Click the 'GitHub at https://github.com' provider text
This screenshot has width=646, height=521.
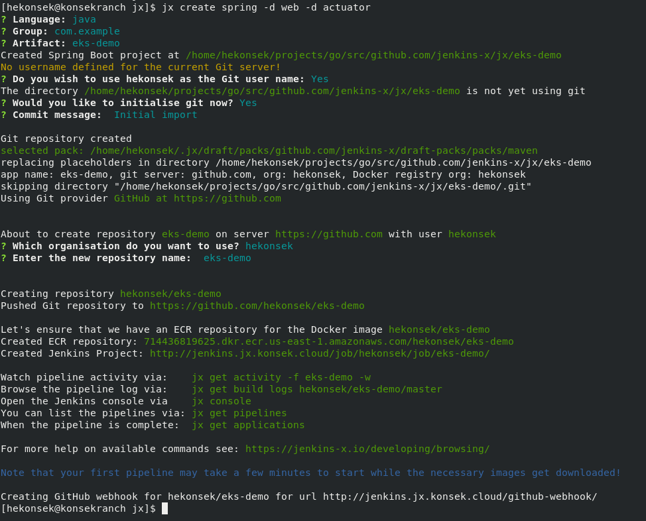[x=198, y=198]
